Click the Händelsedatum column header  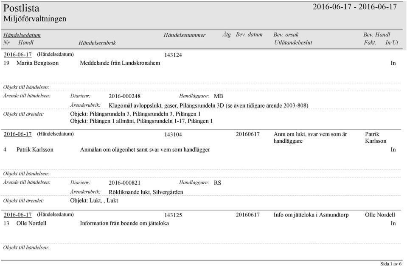[22, 35]
